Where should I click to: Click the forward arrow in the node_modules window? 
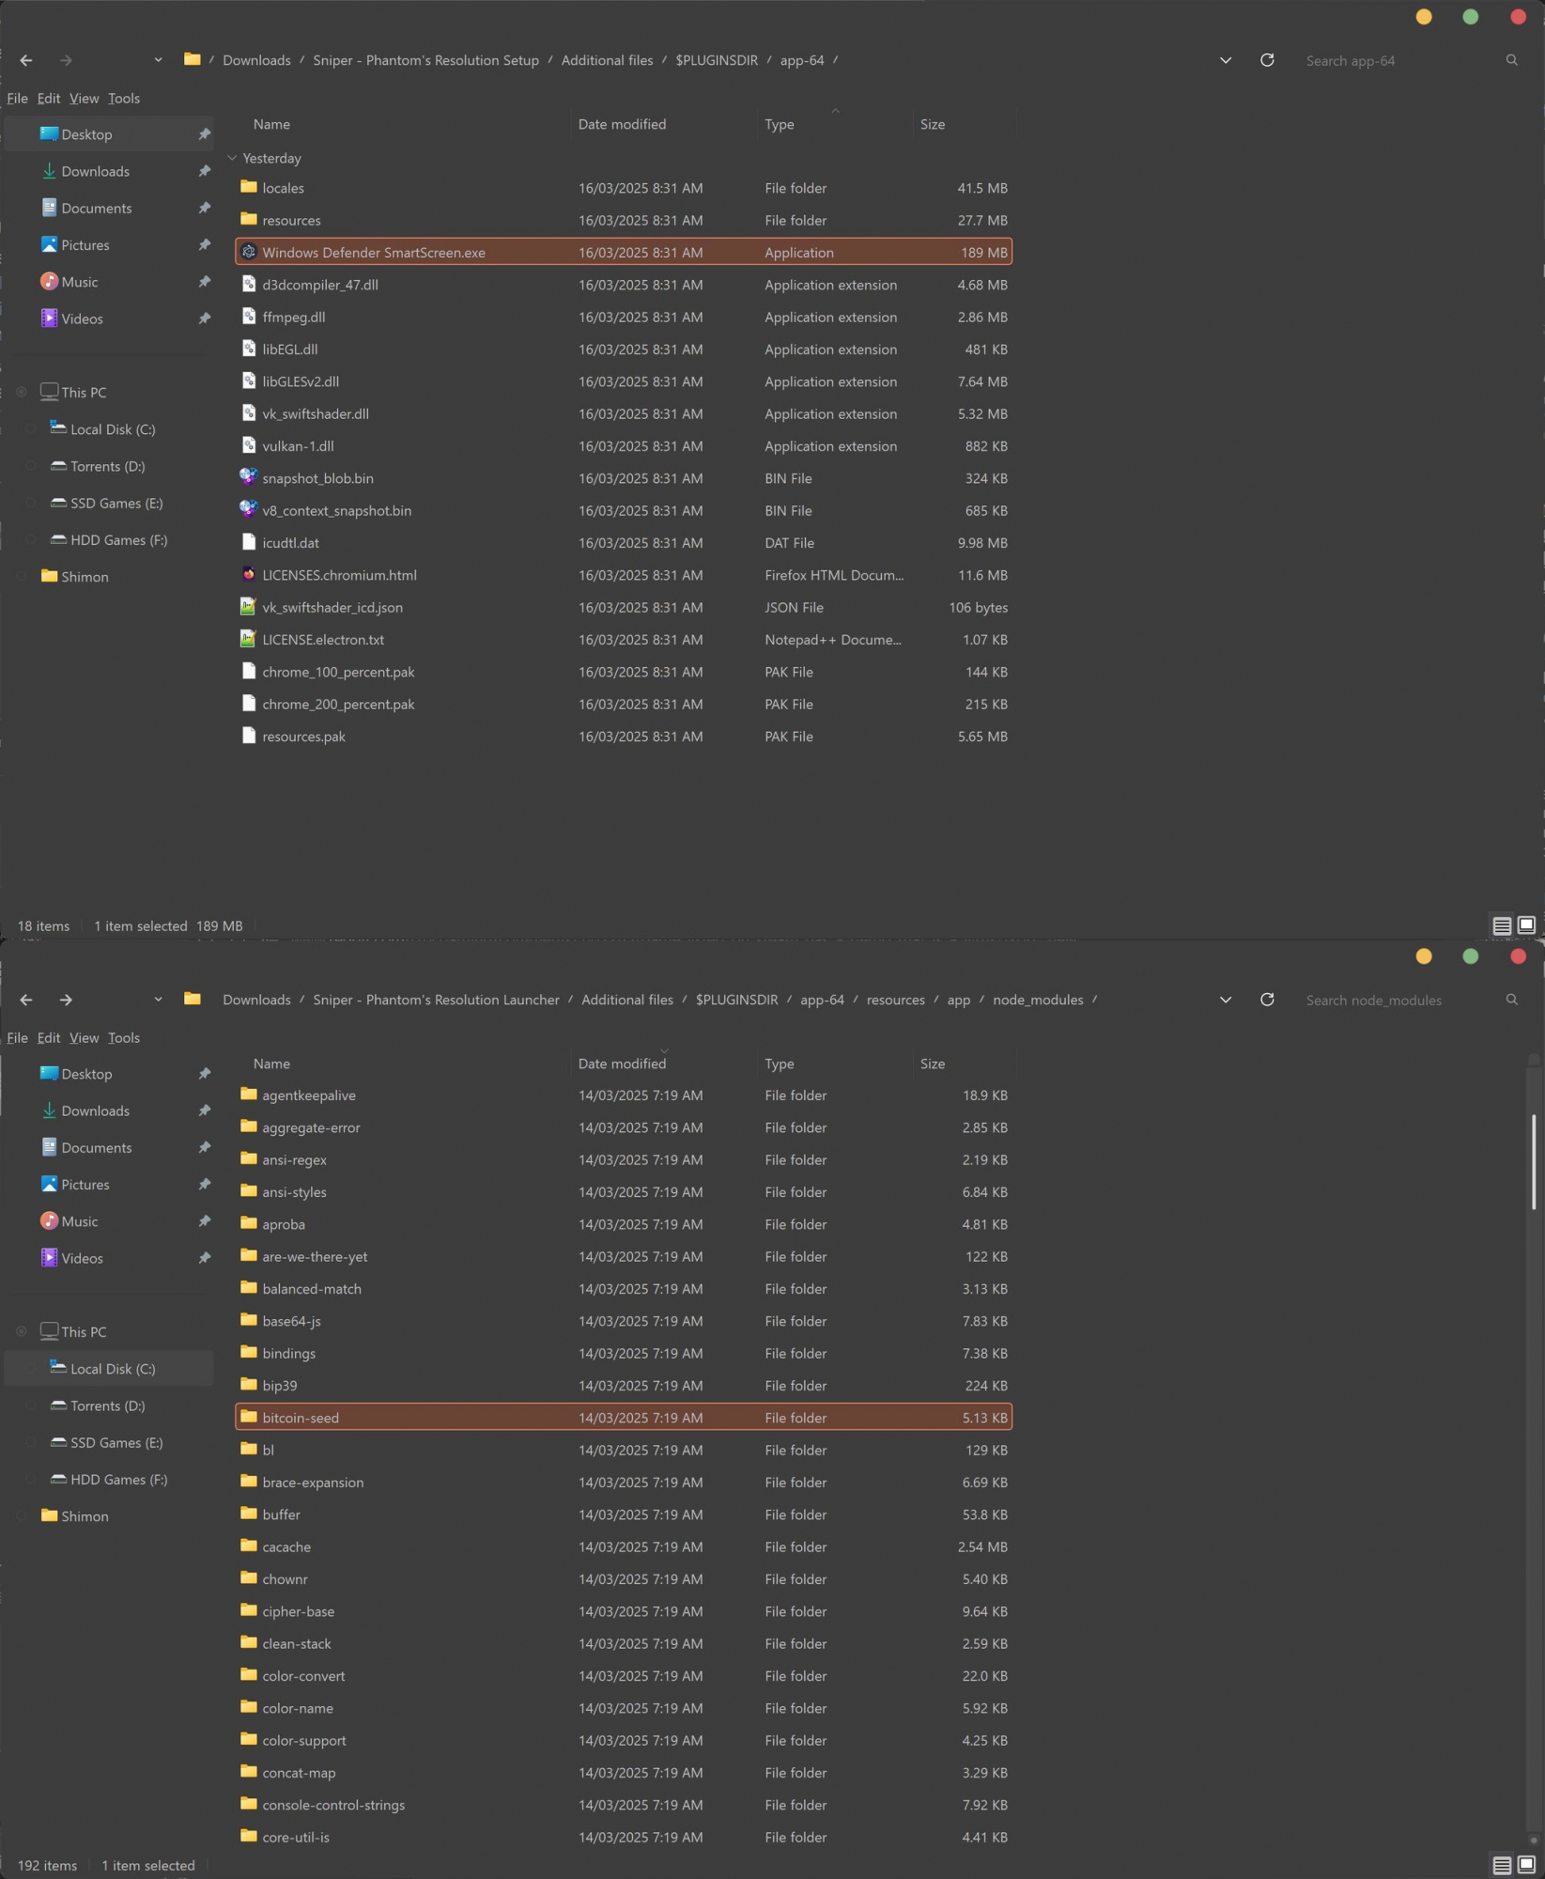click(66, 1000)
